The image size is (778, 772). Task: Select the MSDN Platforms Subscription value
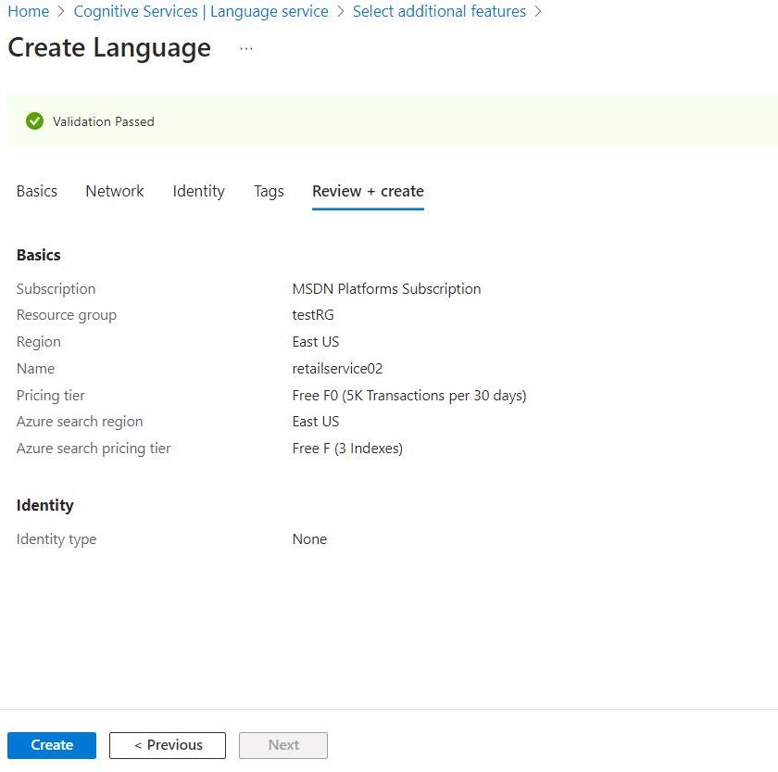pos(386,288)
